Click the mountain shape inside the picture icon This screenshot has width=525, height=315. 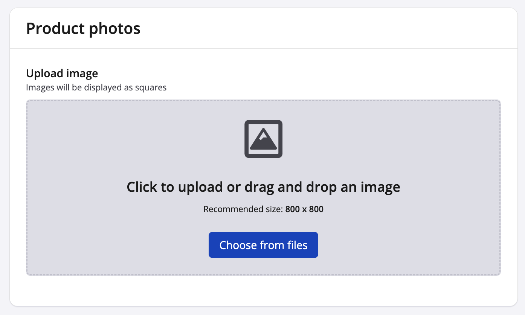(x=263, y=142)
